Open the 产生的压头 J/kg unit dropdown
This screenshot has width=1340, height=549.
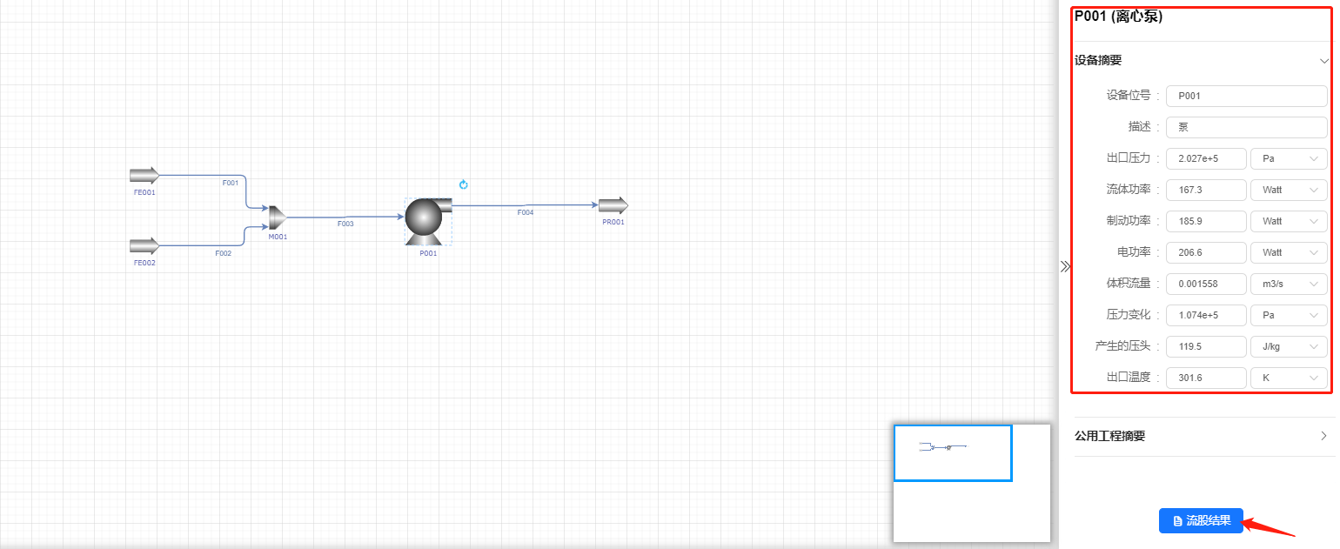click(x=1289, y=346)
